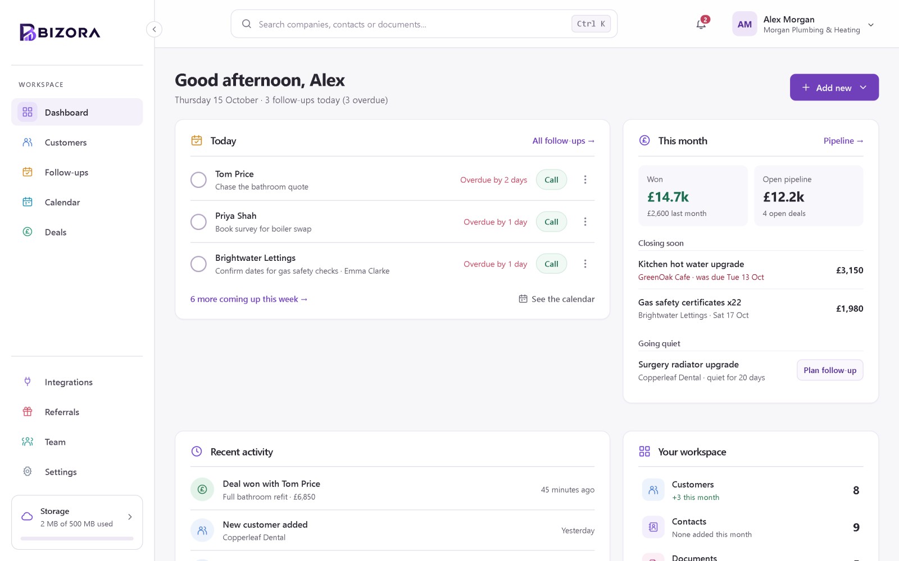Open the workspace Contacts row showing 9
The image size is (899, 561).
(751, 527)
